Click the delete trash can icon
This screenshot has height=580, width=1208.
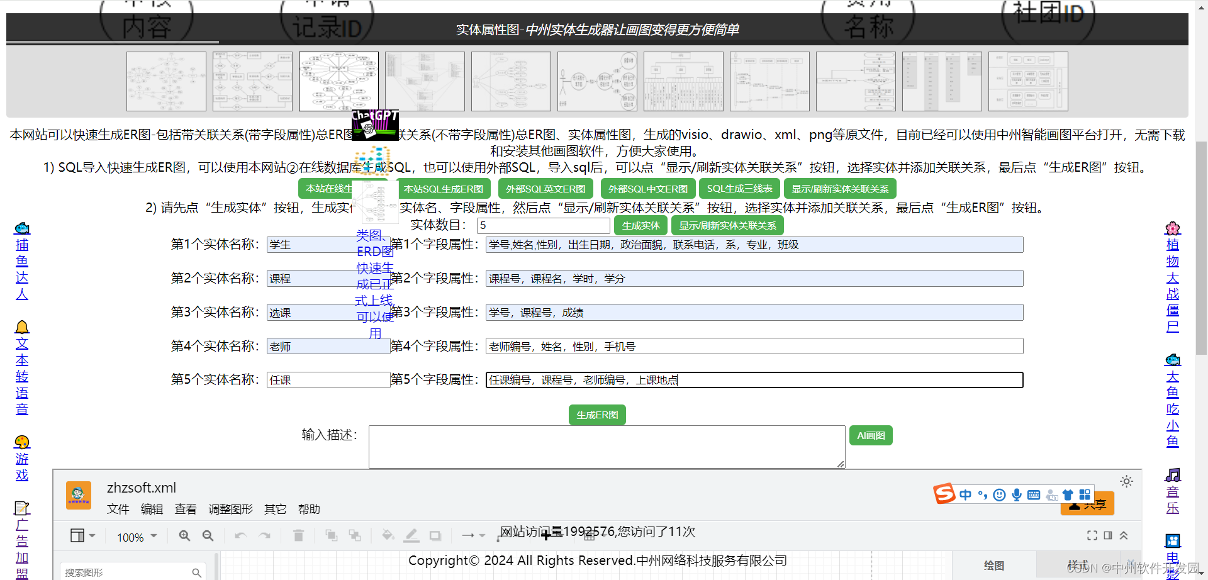[298, 535]
